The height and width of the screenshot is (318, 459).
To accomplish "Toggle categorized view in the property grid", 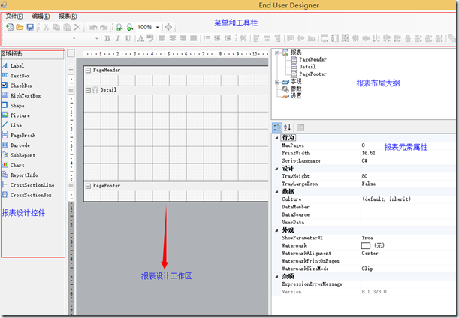I will click(x=277, y=127).
